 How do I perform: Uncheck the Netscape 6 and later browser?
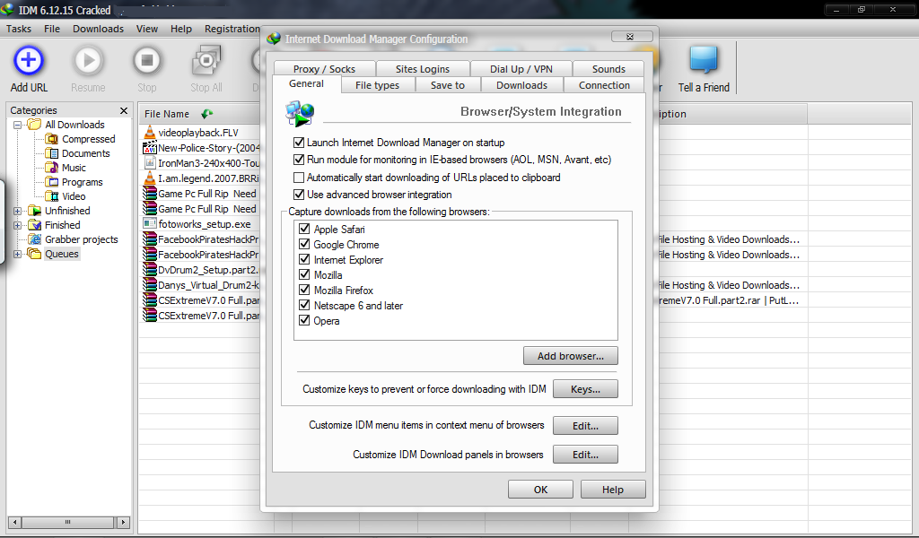click(304, 305)
